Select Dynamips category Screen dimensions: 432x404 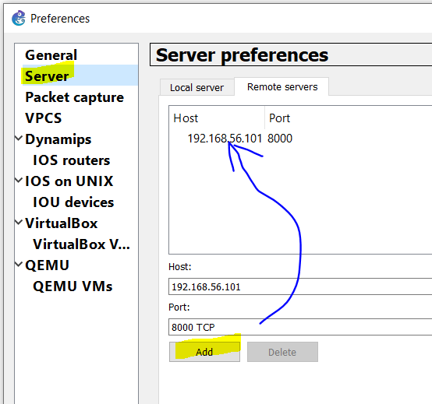point(58,139)
